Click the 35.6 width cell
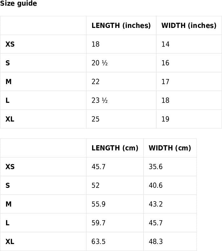The height and width of the screenshot is (251, 222). (156, 167)
